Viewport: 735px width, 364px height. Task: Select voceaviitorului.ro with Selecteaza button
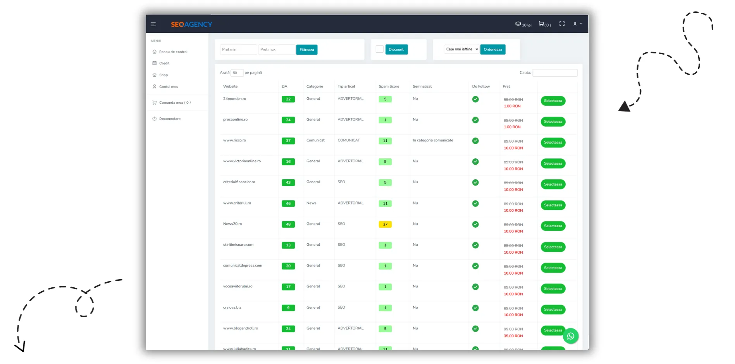click(x=553, y=289)
